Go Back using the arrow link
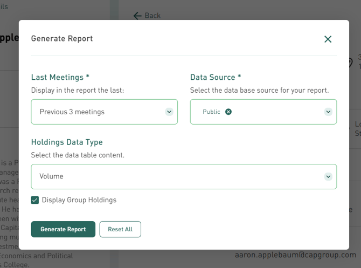361x268 pixels. 147,16
